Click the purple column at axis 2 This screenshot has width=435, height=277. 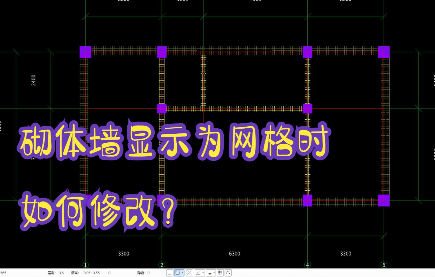161,51
